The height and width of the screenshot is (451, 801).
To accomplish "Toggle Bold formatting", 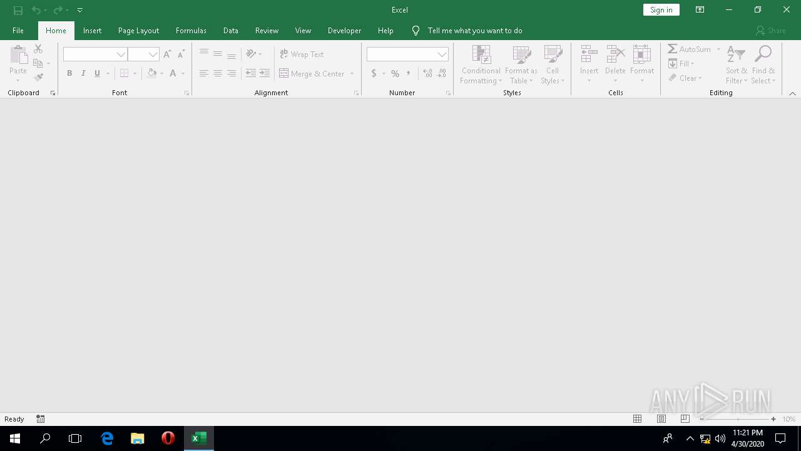I will (69, 73).
